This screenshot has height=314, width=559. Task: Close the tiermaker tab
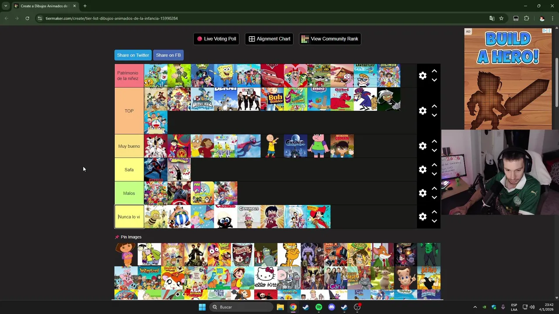coord(74,6)
